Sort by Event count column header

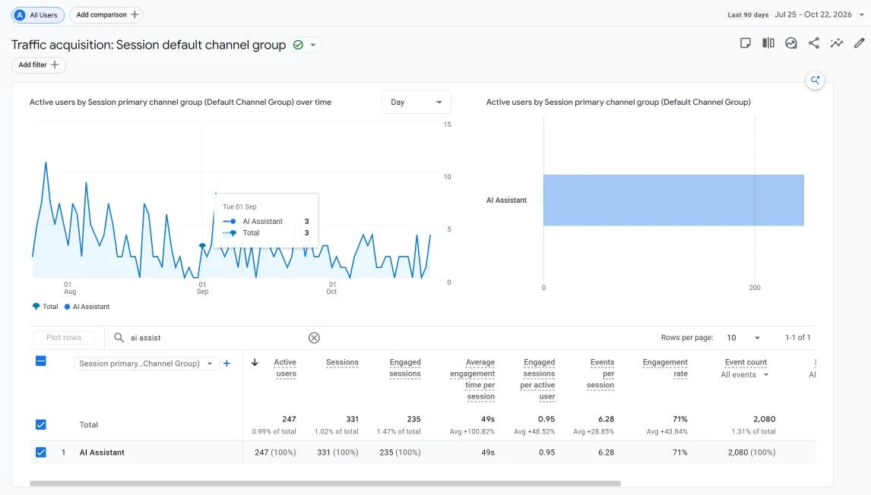tap(746, 362)
